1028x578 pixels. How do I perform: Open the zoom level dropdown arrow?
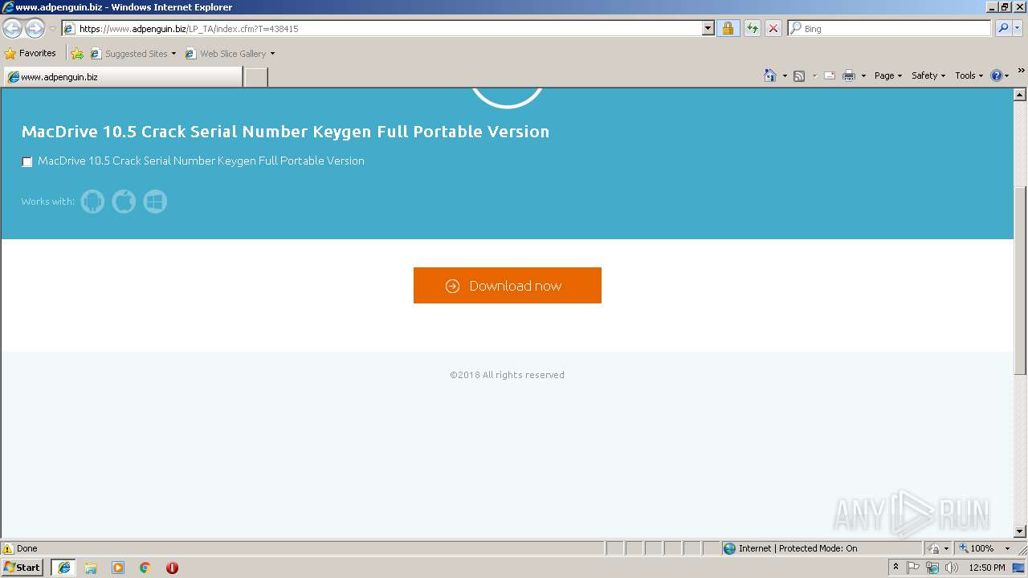tap(1007, 548)
